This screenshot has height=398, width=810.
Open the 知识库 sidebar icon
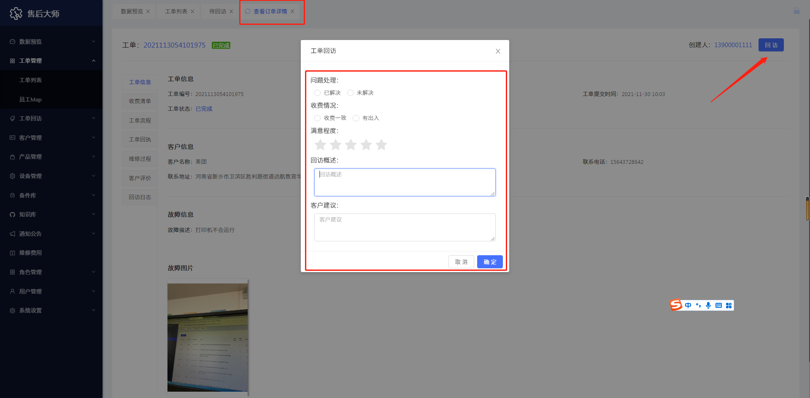[x=12, y=214]
